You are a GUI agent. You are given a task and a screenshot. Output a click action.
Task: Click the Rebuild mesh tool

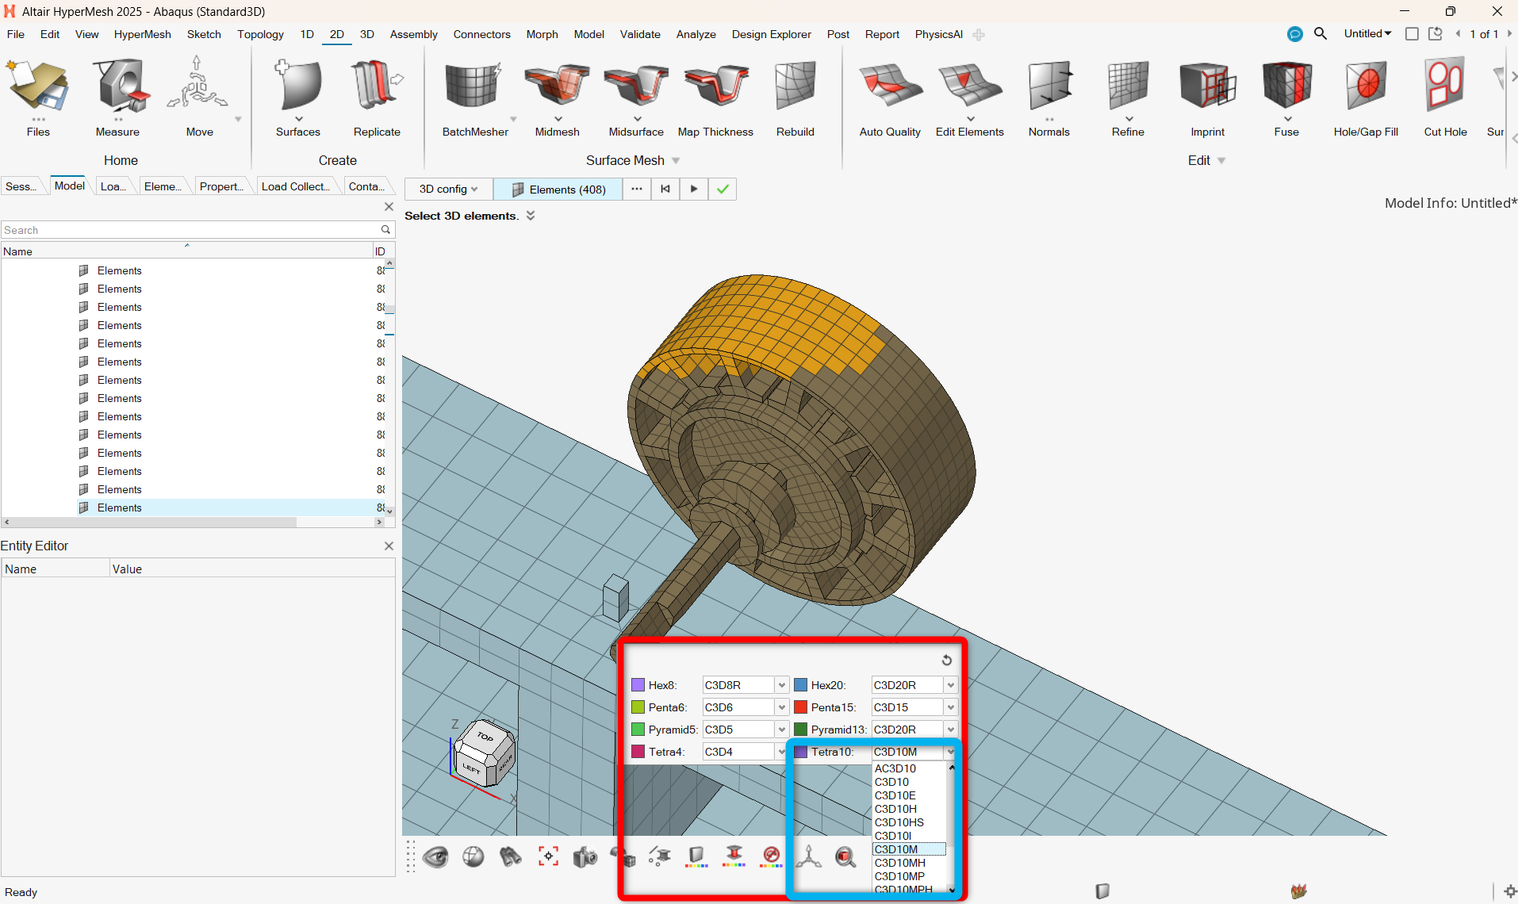click(x=795, y=97)
